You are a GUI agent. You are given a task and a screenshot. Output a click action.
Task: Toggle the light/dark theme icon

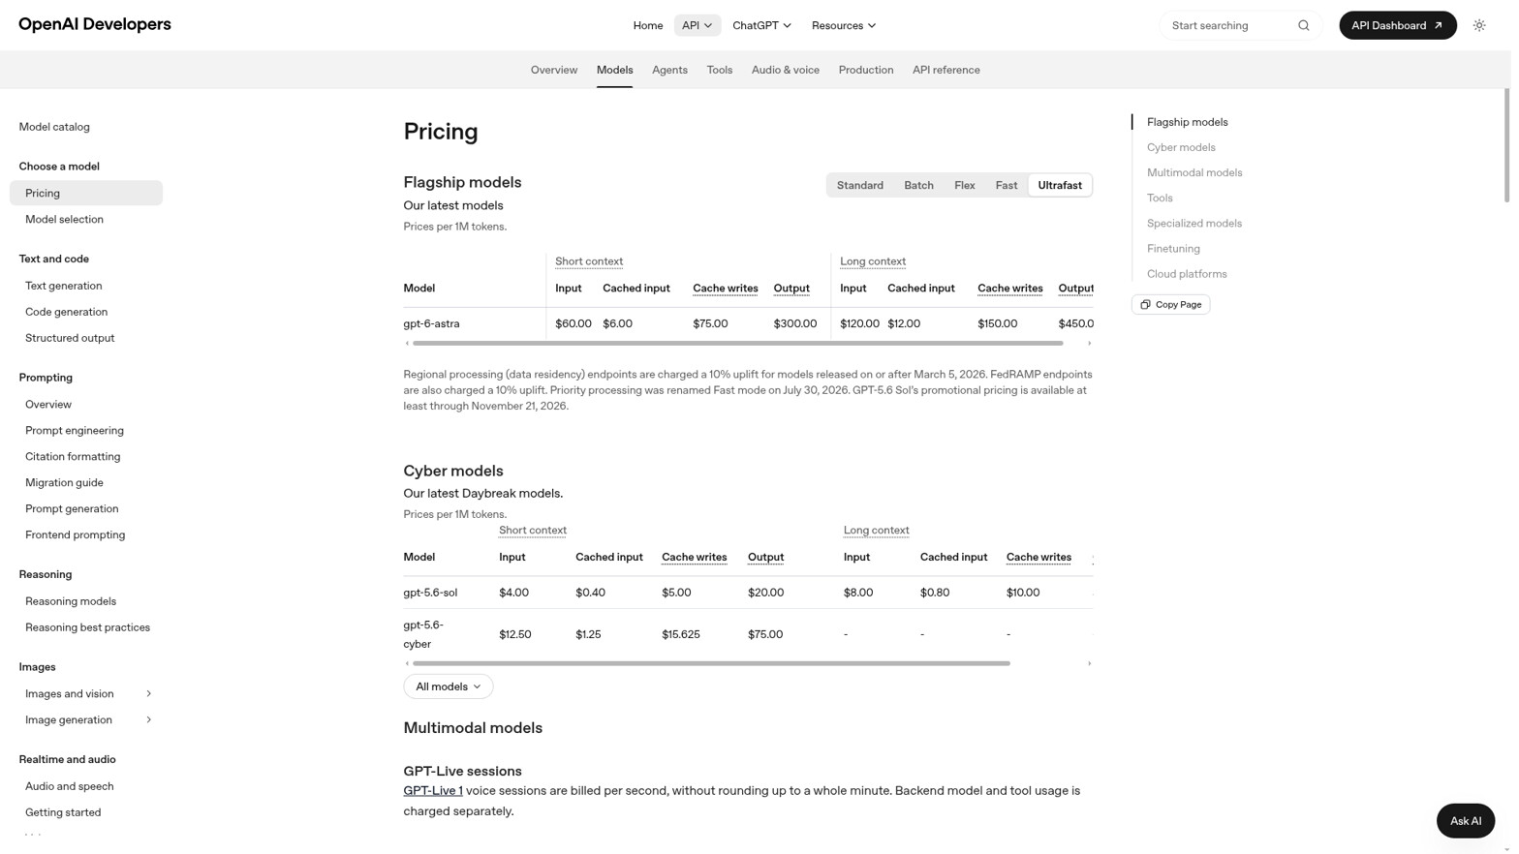click(1478, 25)
